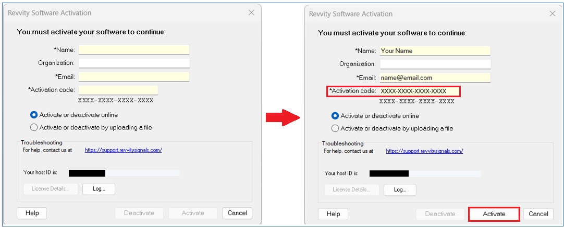Click the Cancel button in right dialog
The width and height of the screenshot is (564, 227).
click(x=538, y=214)
